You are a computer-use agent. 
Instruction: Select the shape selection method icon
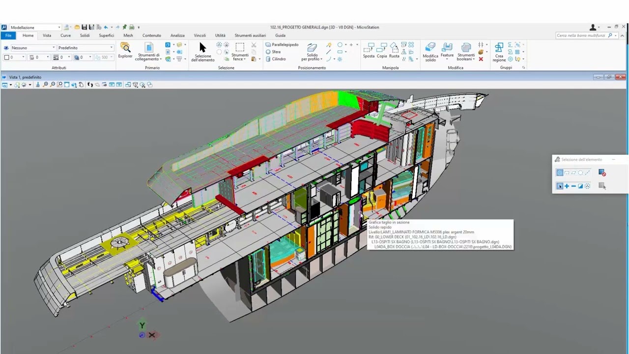click(573, 173)
